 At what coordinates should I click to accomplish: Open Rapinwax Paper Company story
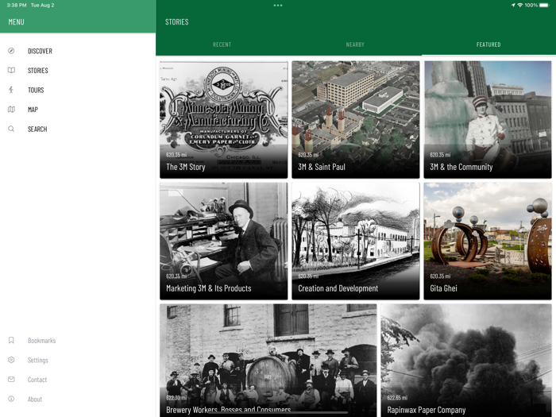tap(466, 361)
